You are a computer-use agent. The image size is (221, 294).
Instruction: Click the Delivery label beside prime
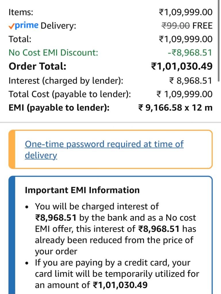coord(58,26)
